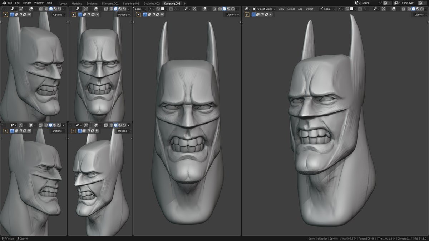This screenshot has height=241, width=429.
Task: Toggle overlays in the center viewport
Action: click(204, 9)
